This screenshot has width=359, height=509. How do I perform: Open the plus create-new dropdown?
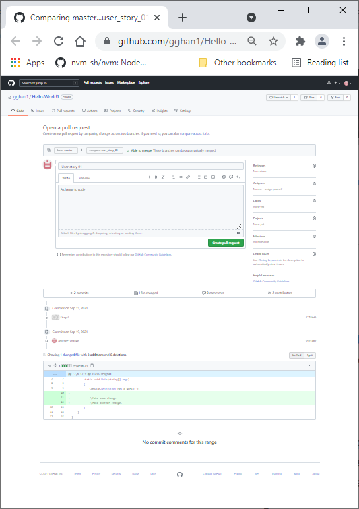[337, 83]
